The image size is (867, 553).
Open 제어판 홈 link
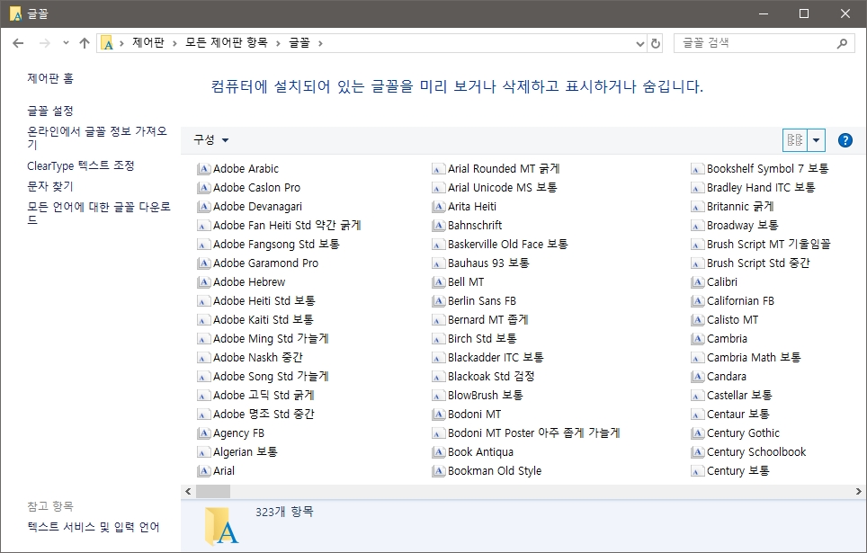50,78
